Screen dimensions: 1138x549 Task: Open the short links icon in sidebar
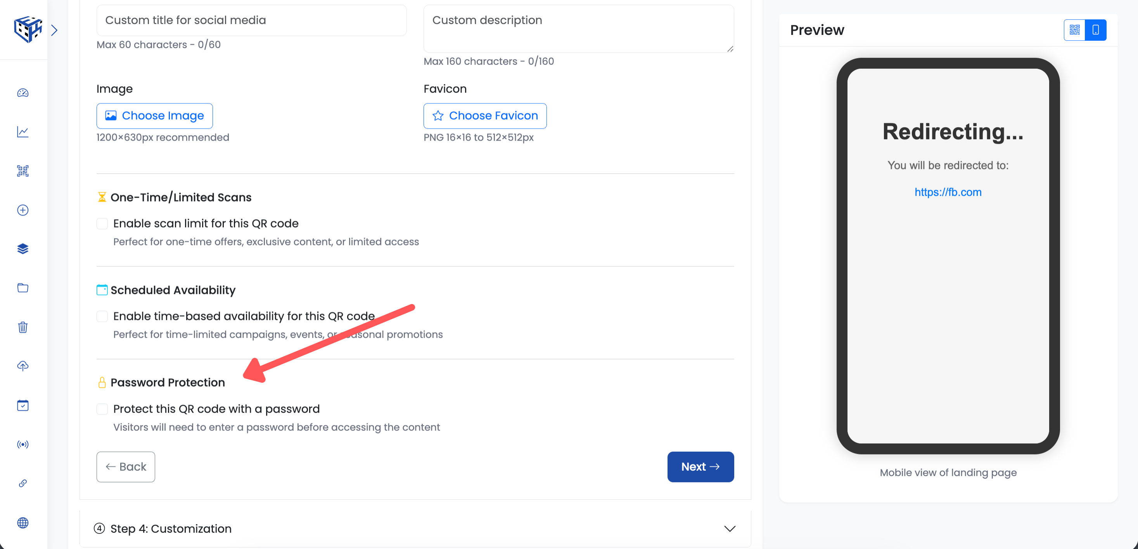22,483
